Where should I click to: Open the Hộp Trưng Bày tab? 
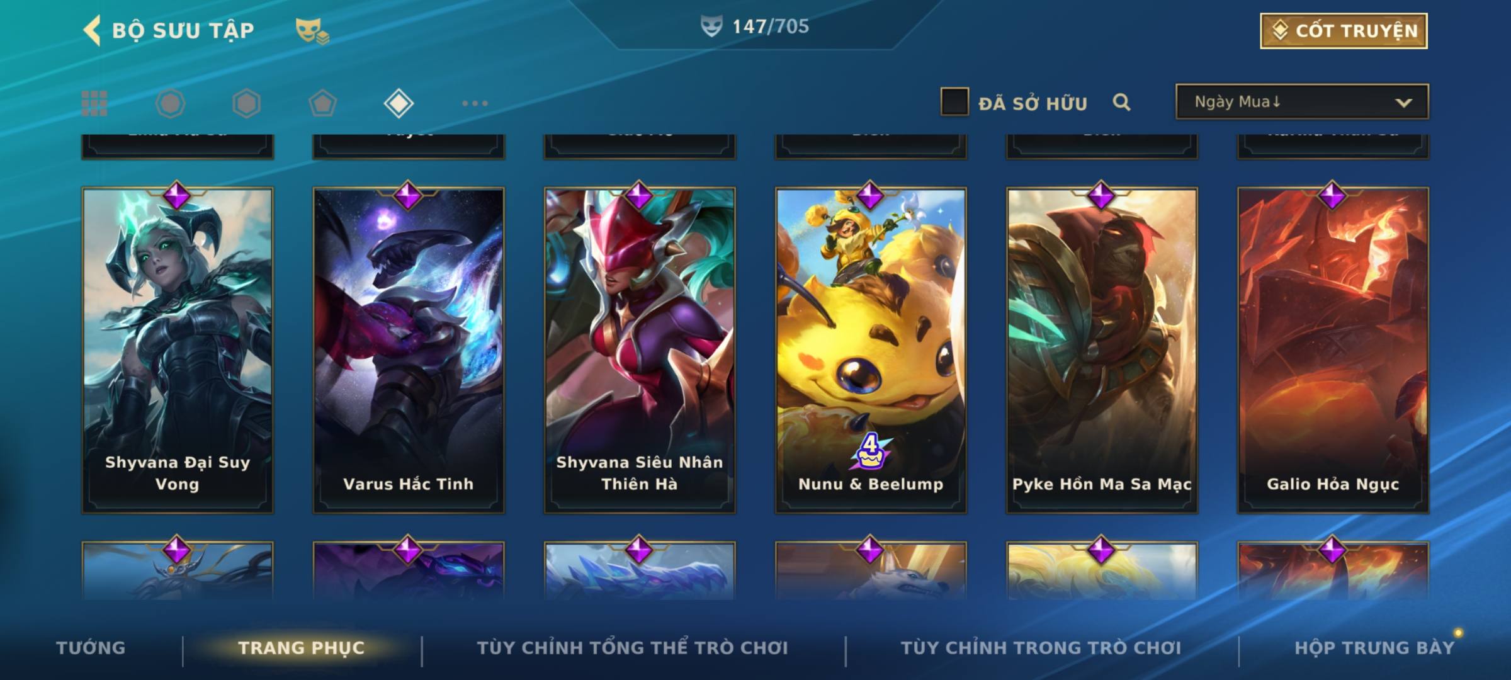[x=1374, y=647]
